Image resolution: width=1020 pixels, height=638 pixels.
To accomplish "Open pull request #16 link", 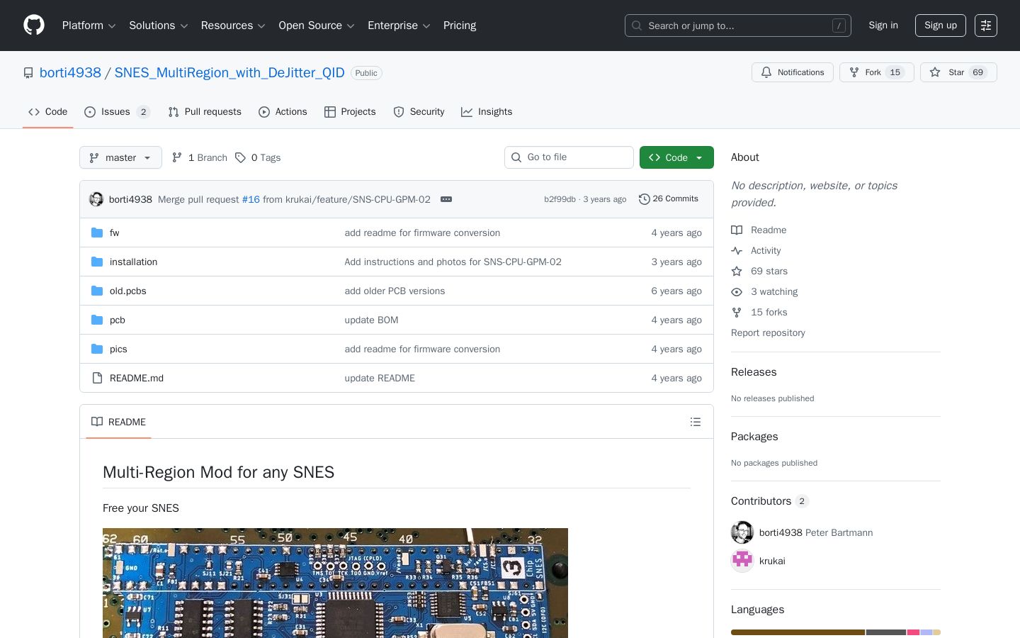I will click(x=251, y=199).
